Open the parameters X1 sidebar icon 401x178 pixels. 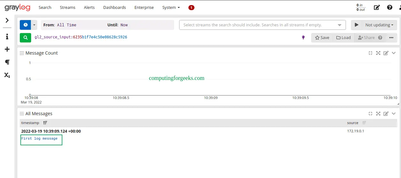(7, 75)
